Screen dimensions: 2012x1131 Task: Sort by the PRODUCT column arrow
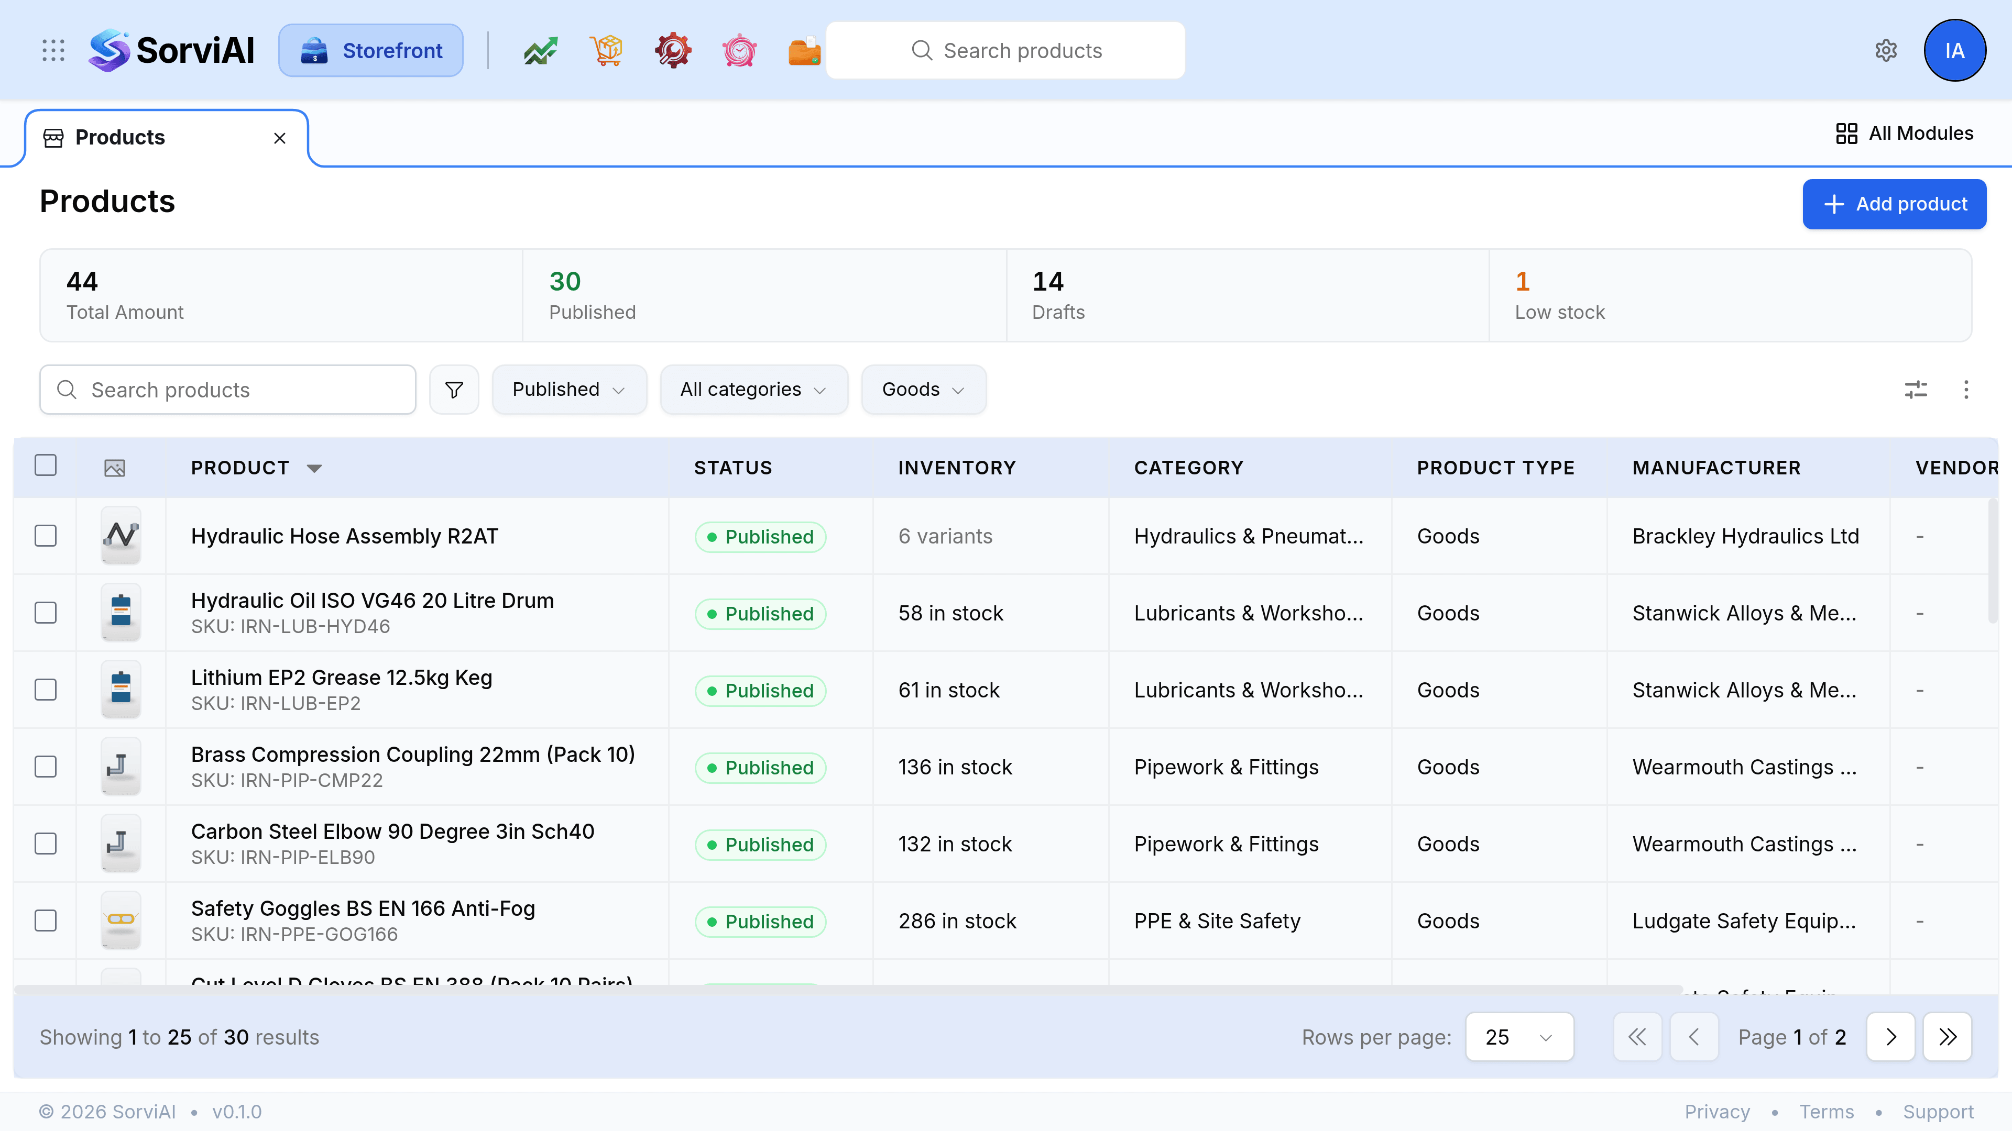[x=314, y=468]
